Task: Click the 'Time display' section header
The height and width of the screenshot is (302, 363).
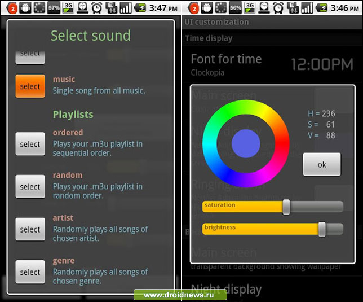Action: (209, 38)
